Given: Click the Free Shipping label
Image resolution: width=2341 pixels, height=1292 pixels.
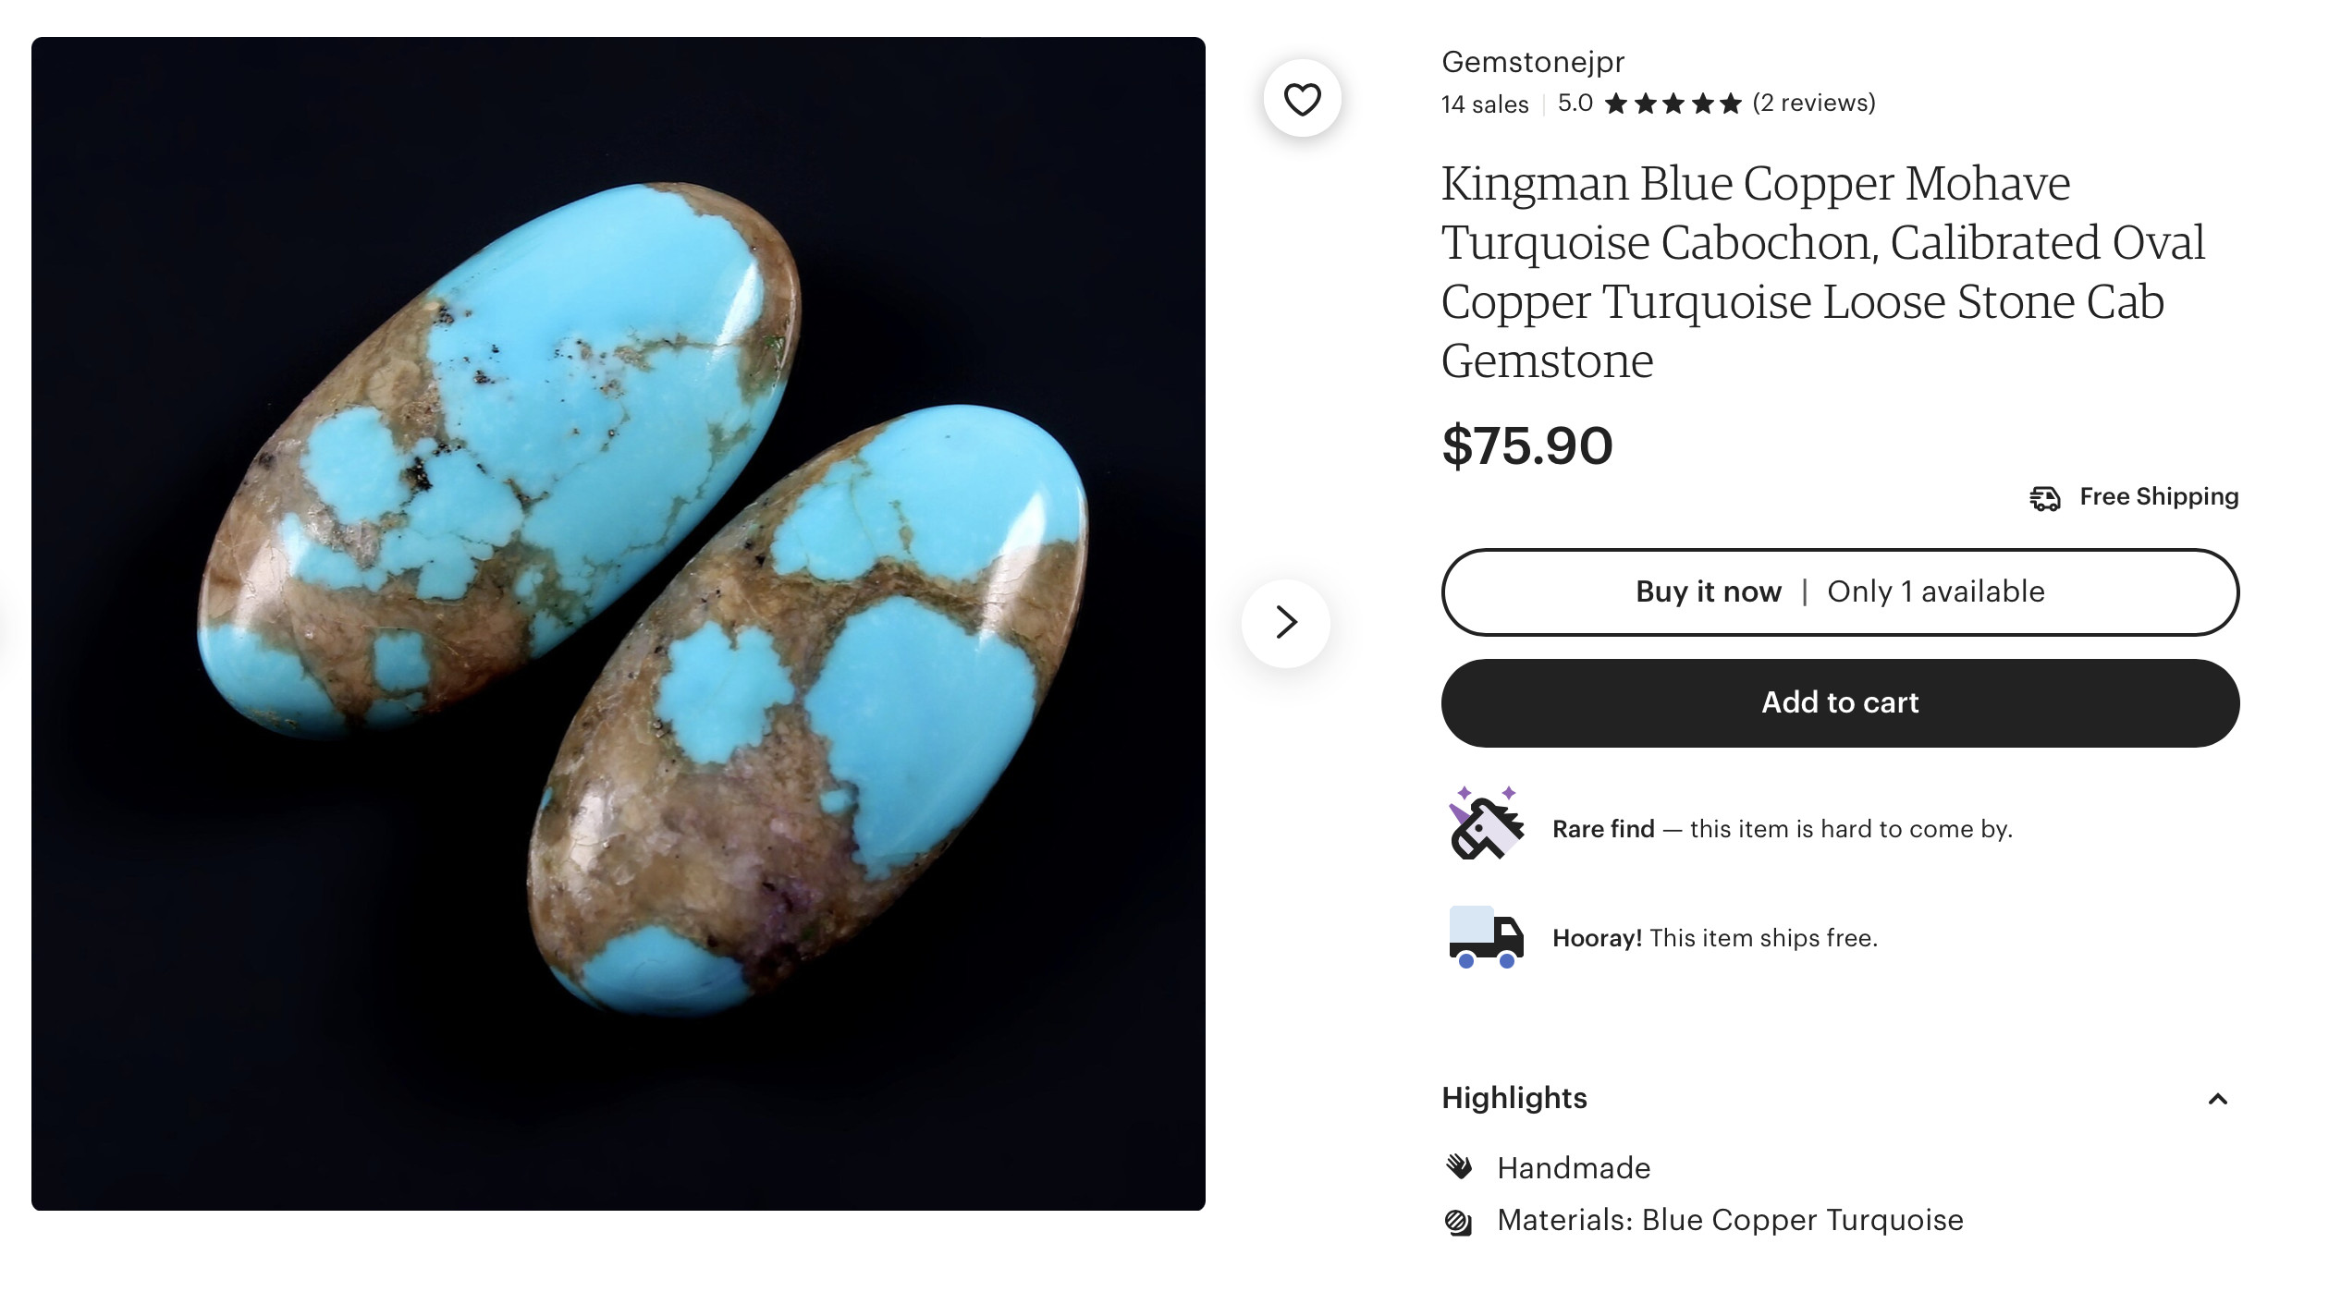Looking at the screenshot, I should (x=2159, y=497).
